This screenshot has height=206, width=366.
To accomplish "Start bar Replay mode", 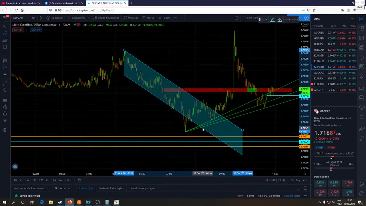I will [x=164, y=18].
